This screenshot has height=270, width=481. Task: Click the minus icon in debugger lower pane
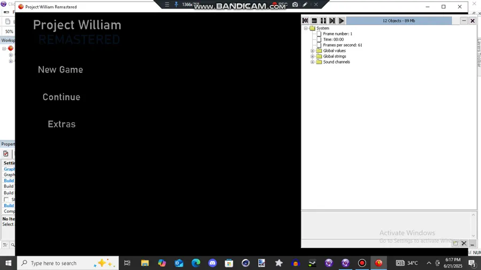tap(472, 243)
